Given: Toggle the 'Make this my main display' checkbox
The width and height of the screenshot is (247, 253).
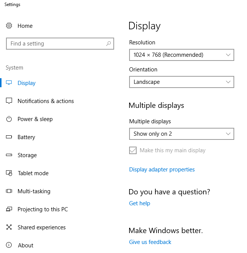Looking at the screenshot, I should 133,150.
